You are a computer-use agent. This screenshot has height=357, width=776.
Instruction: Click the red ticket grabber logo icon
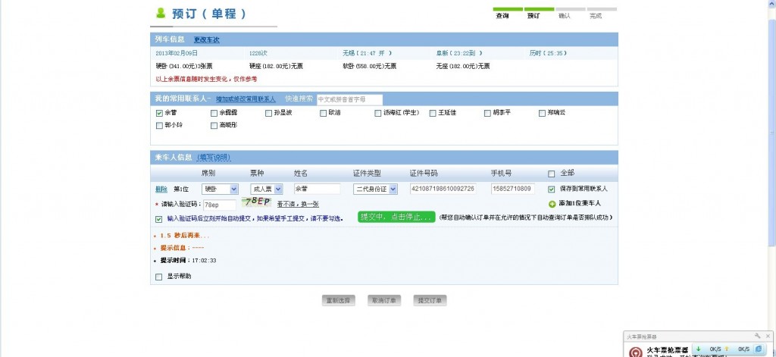[x=635, y=352]
